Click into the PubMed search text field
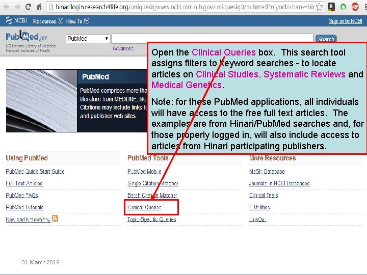The image size is (367, 275). (x=212, y=38)
